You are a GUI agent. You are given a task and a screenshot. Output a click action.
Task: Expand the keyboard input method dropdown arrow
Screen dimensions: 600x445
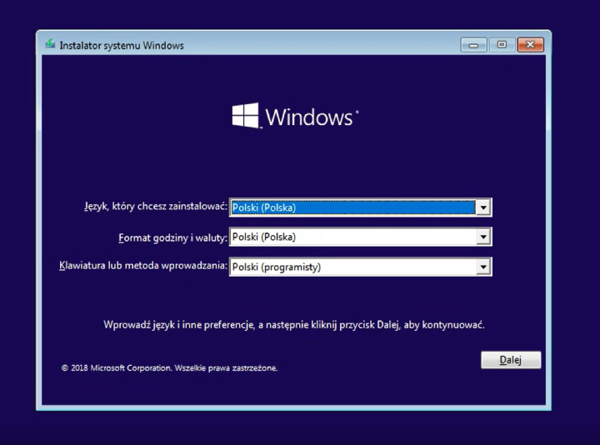point(483,267)
